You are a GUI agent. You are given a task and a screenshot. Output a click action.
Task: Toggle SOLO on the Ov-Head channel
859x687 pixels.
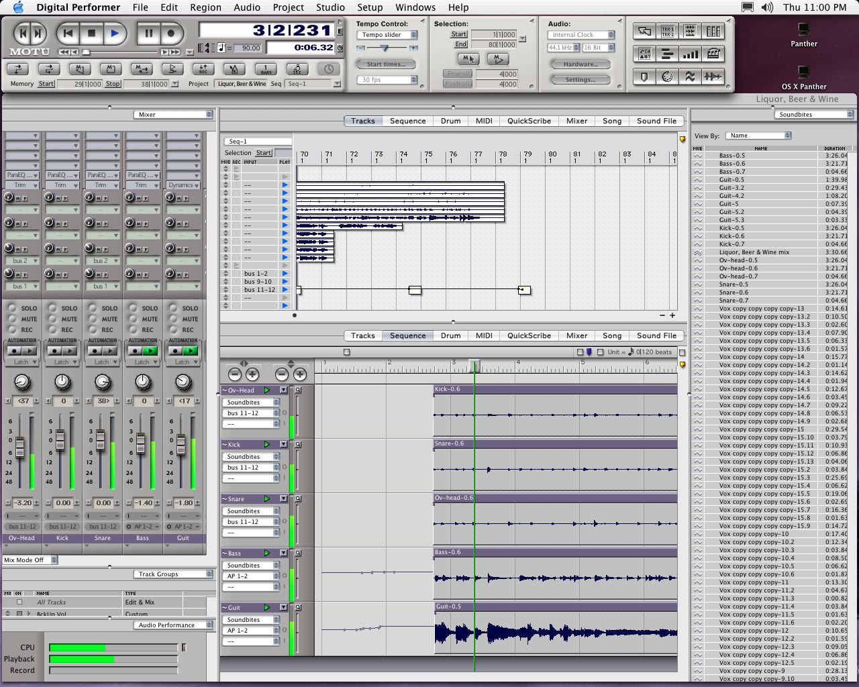(12, 308)
